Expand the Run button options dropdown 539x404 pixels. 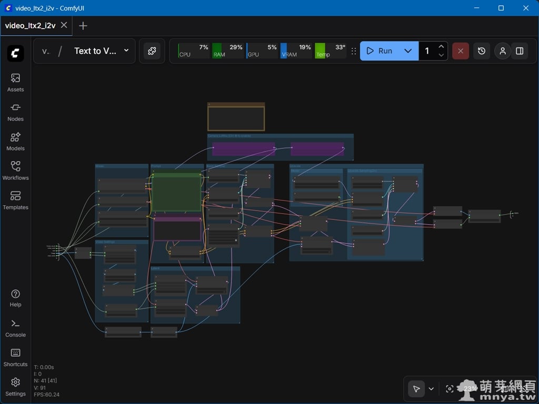[x=408, y=51]
